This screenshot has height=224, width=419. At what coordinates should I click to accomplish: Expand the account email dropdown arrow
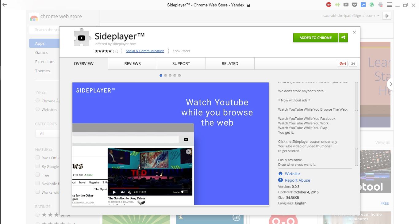[378, 16]
